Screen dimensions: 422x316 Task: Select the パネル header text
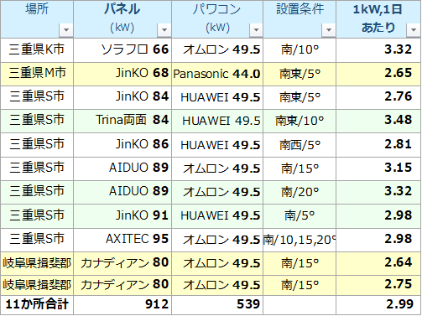click(122, 9)
